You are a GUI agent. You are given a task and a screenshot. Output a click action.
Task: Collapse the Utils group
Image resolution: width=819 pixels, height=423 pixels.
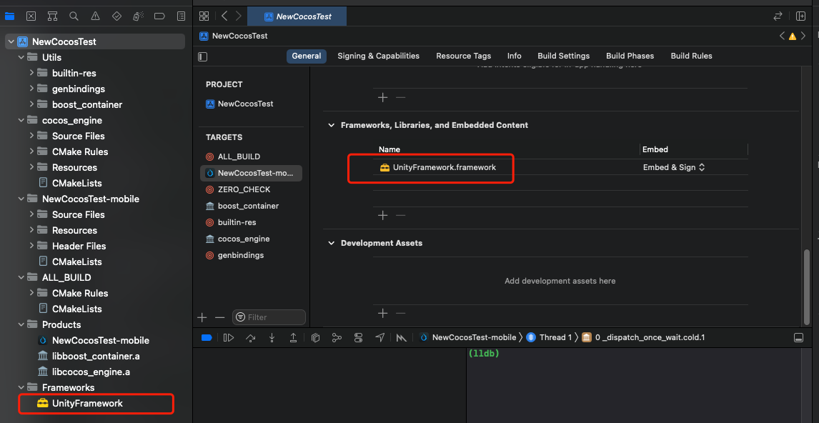click(21, 57)
